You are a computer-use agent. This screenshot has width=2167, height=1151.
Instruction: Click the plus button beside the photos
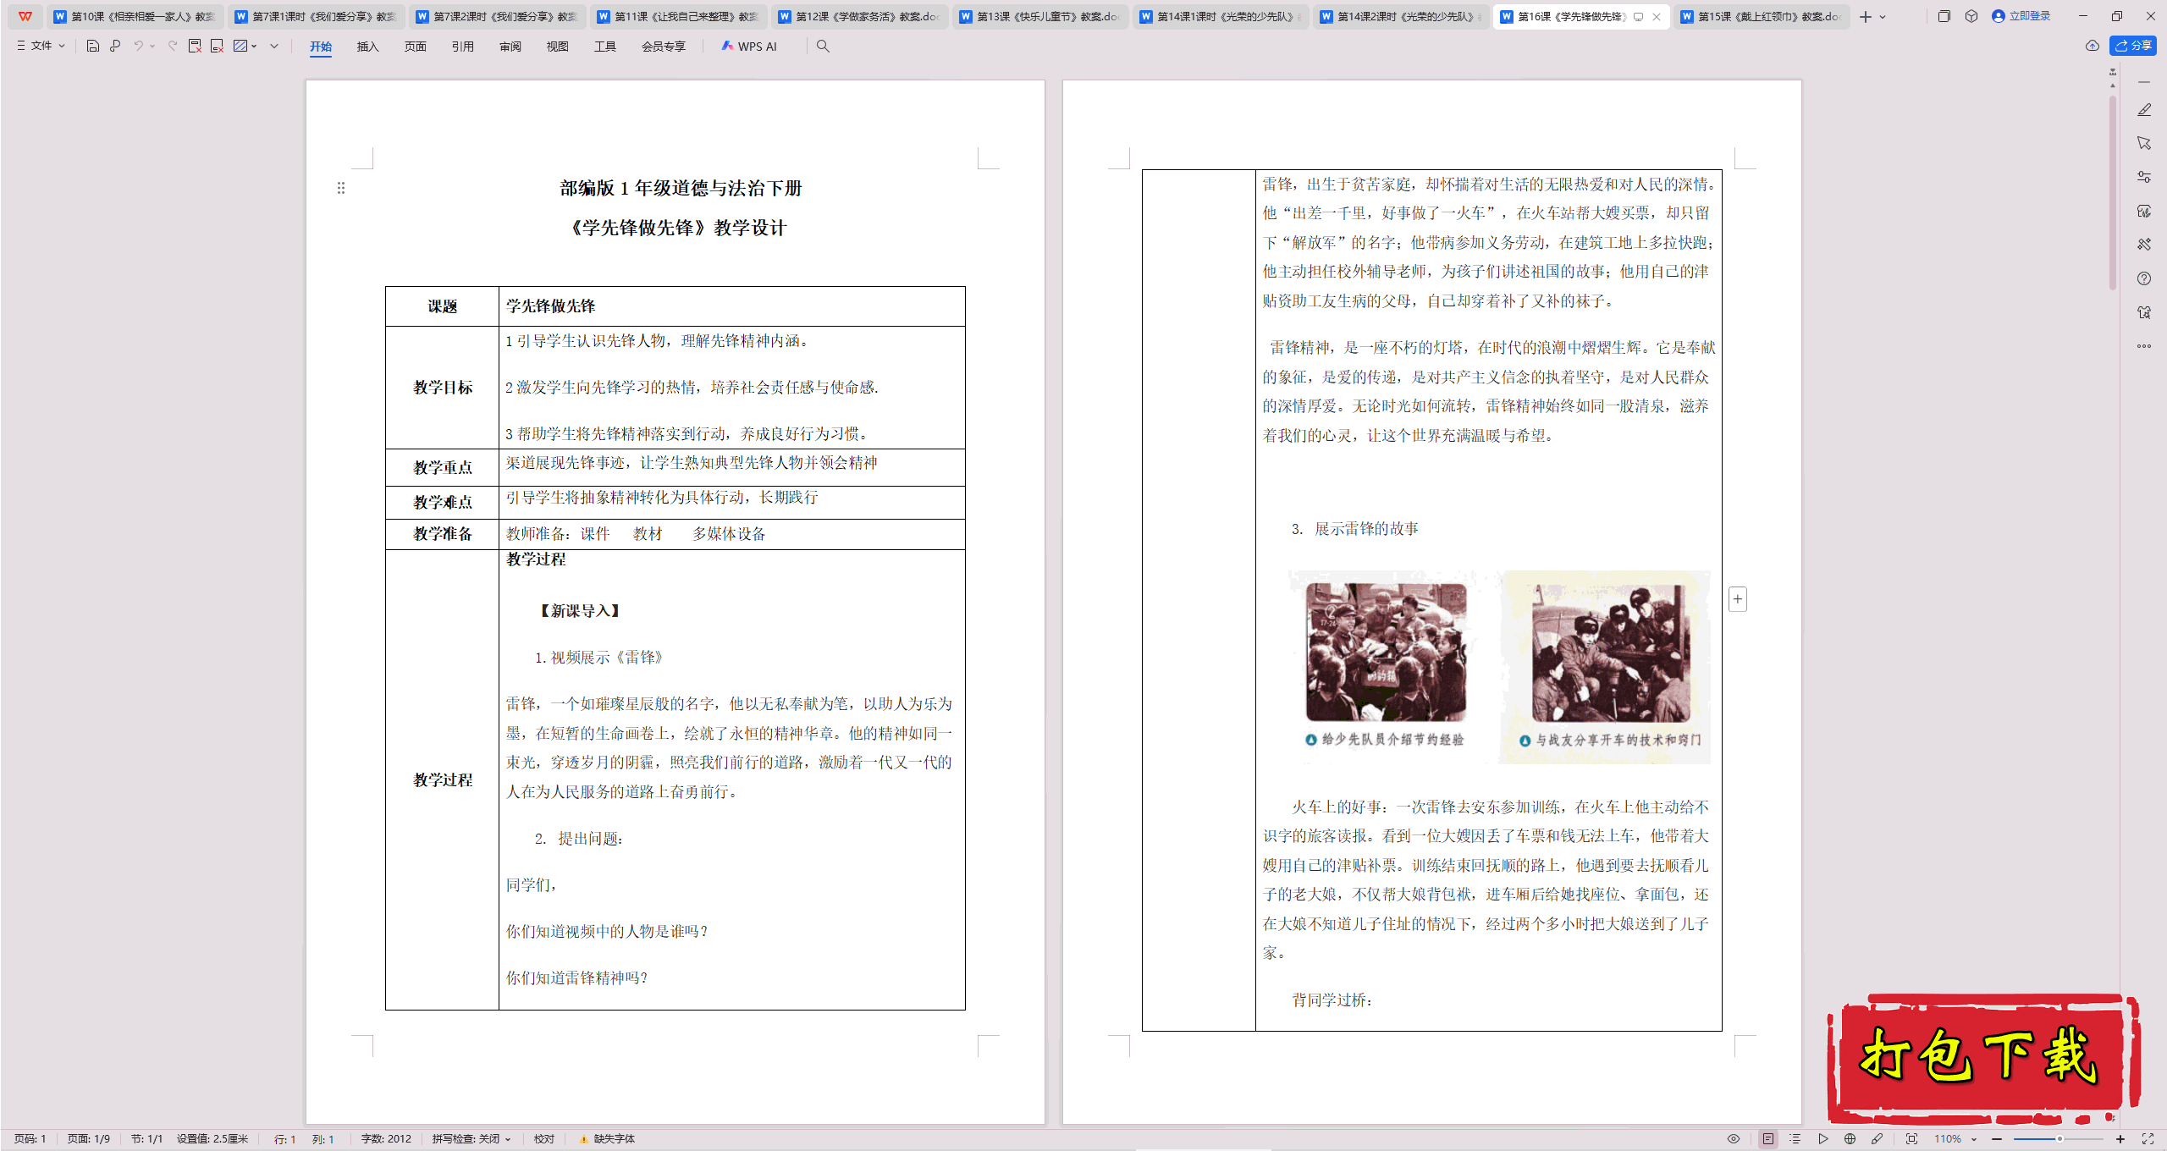pyautogui.click(x=1738, y=599)
